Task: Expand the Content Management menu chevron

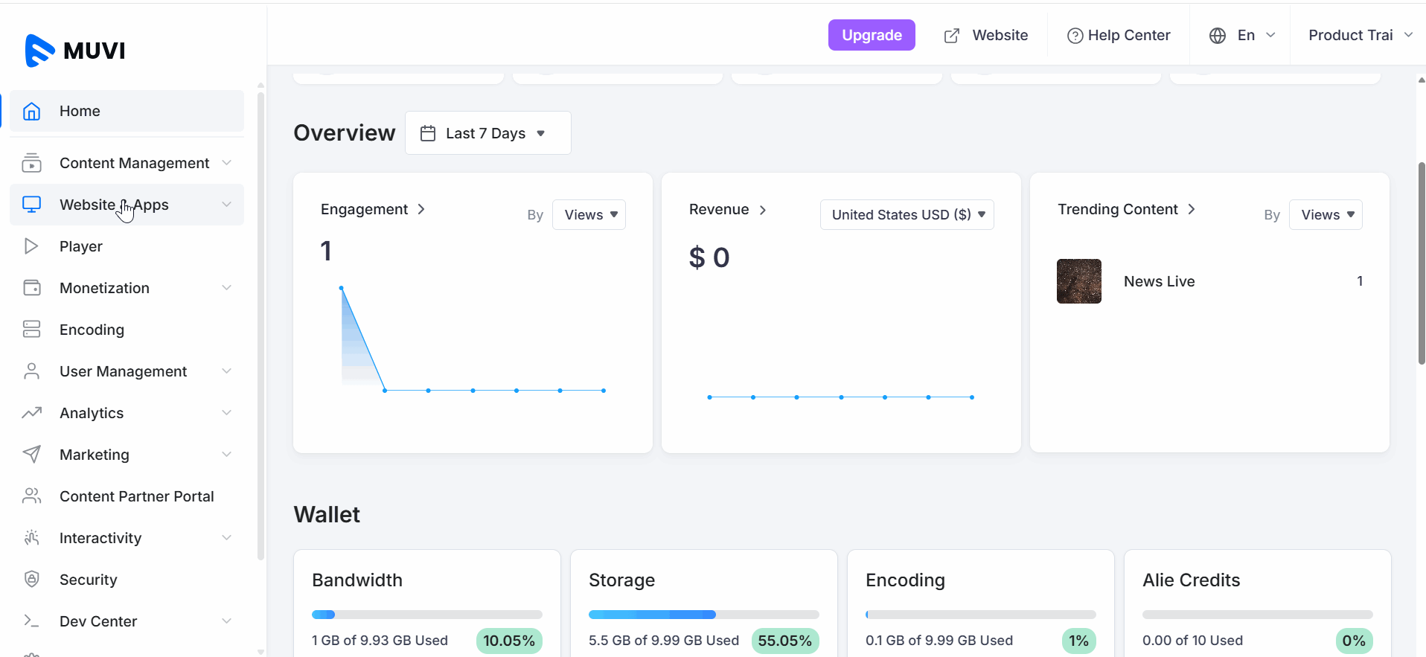Action: point(226,163)
